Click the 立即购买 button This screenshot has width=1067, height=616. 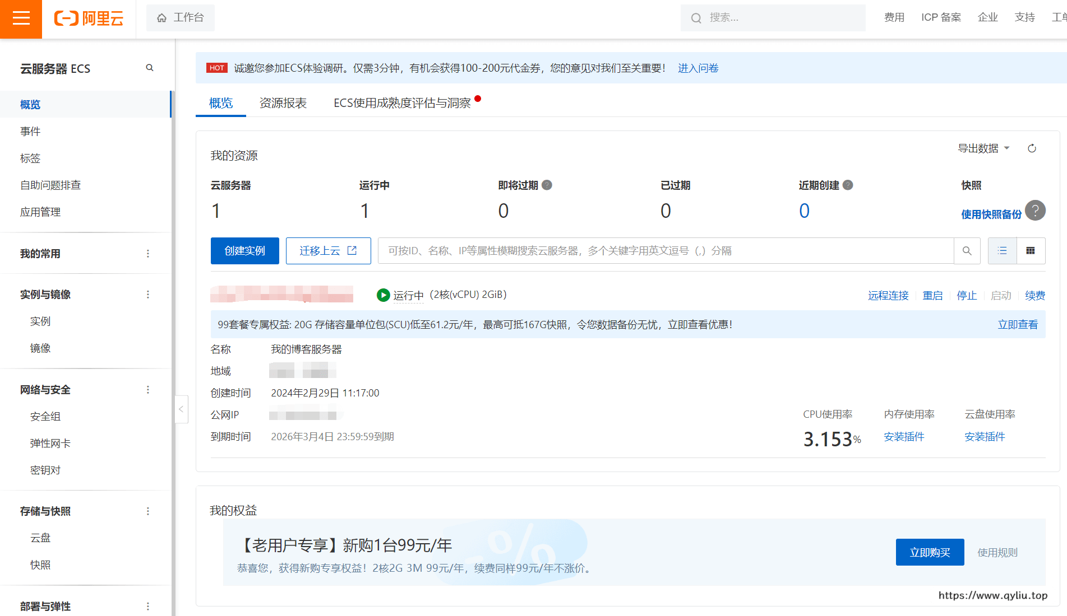(930, 553)
